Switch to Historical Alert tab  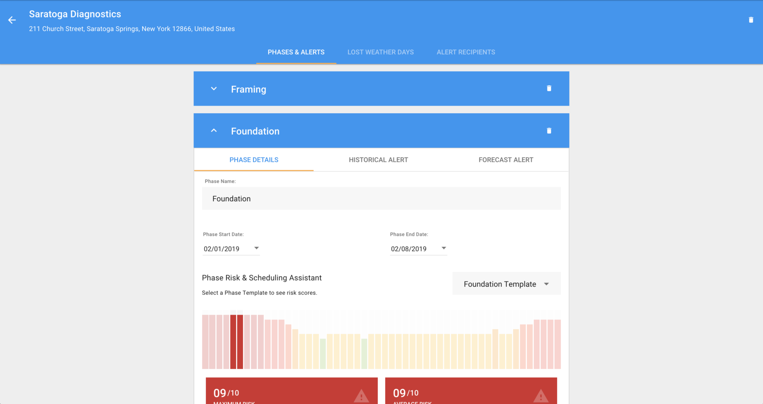(x=378, y=160)
